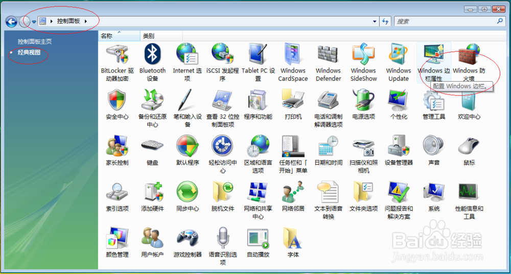Image resolution: width=511 pixels, height=274 pixels.
Task: Go to 控制面板主页 link
Action: (35, 42)
